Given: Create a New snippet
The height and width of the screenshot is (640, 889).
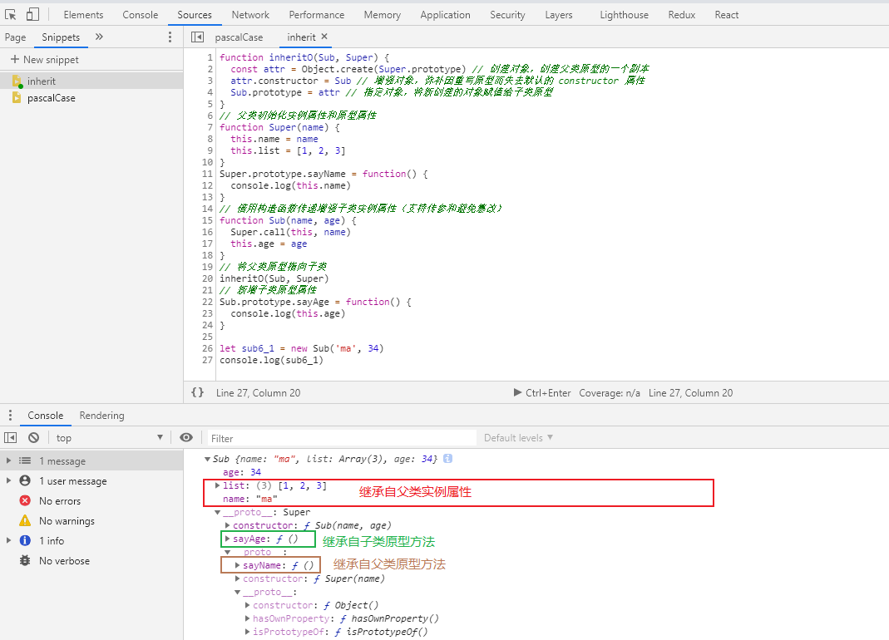Looking at the screenshot, I should coord(45,60).
